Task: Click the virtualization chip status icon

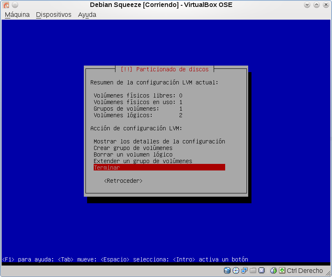Action: click(x=261, y=270)
